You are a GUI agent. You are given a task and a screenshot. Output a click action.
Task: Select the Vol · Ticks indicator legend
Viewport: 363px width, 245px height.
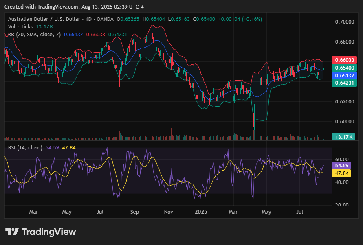[x=20, y=26]
